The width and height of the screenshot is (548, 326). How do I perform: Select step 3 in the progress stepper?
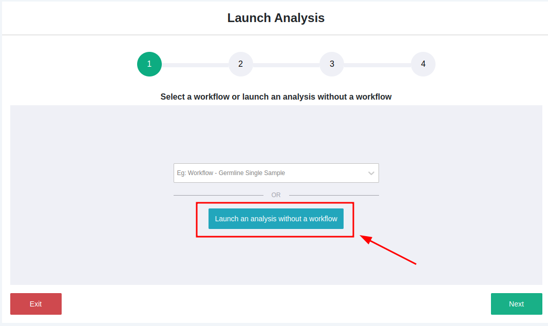click(332, 64)
